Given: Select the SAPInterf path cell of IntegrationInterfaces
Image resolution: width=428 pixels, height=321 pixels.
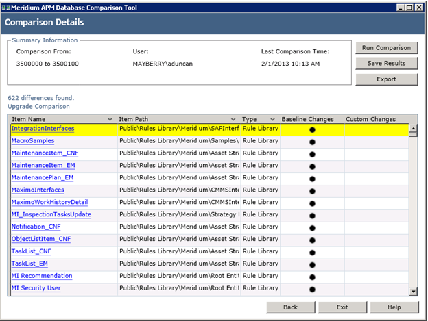Looking at the screenshot, I should 179,129.
